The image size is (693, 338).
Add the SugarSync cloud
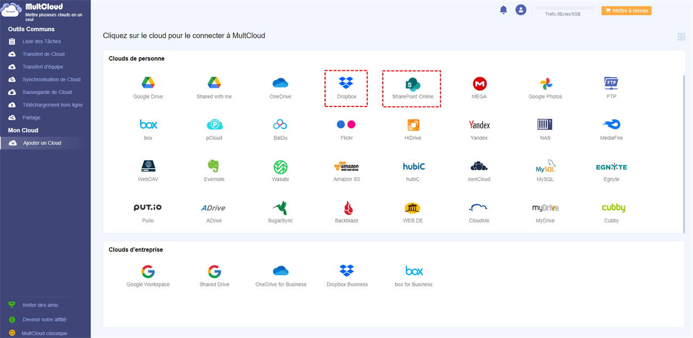click(280, 212)
